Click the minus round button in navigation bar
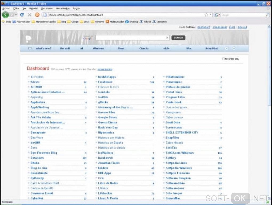This screenshot has width=272, height=205. click(227, 49)
